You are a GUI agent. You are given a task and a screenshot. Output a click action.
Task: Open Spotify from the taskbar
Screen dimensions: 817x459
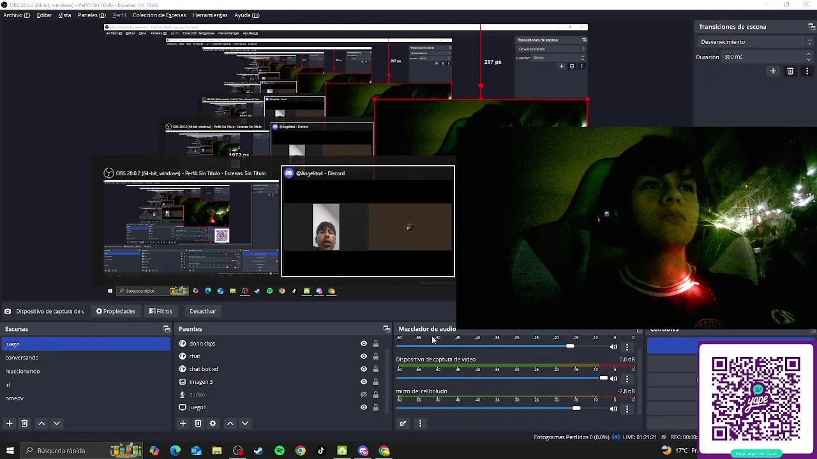(x=280, y=451)
